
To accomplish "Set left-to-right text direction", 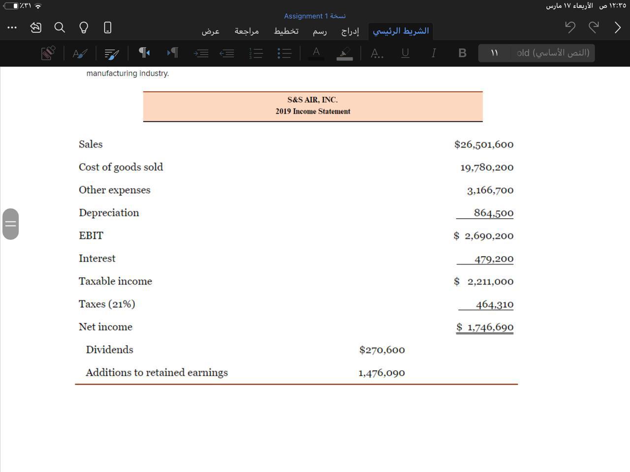I will [173, 53].
